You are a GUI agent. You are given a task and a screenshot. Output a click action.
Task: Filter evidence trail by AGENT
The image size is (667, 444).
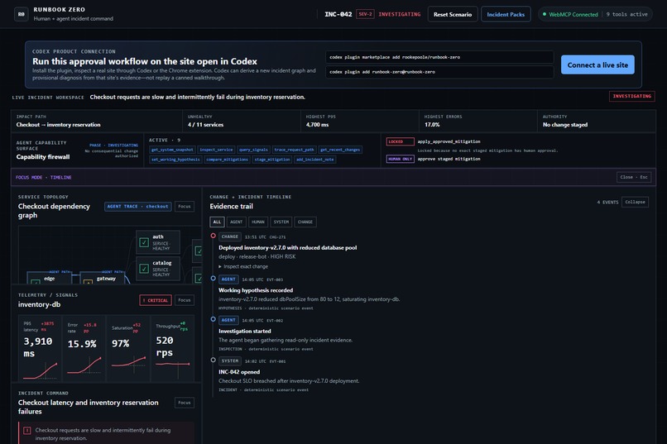pyautogui.click(x=236, y=222)
